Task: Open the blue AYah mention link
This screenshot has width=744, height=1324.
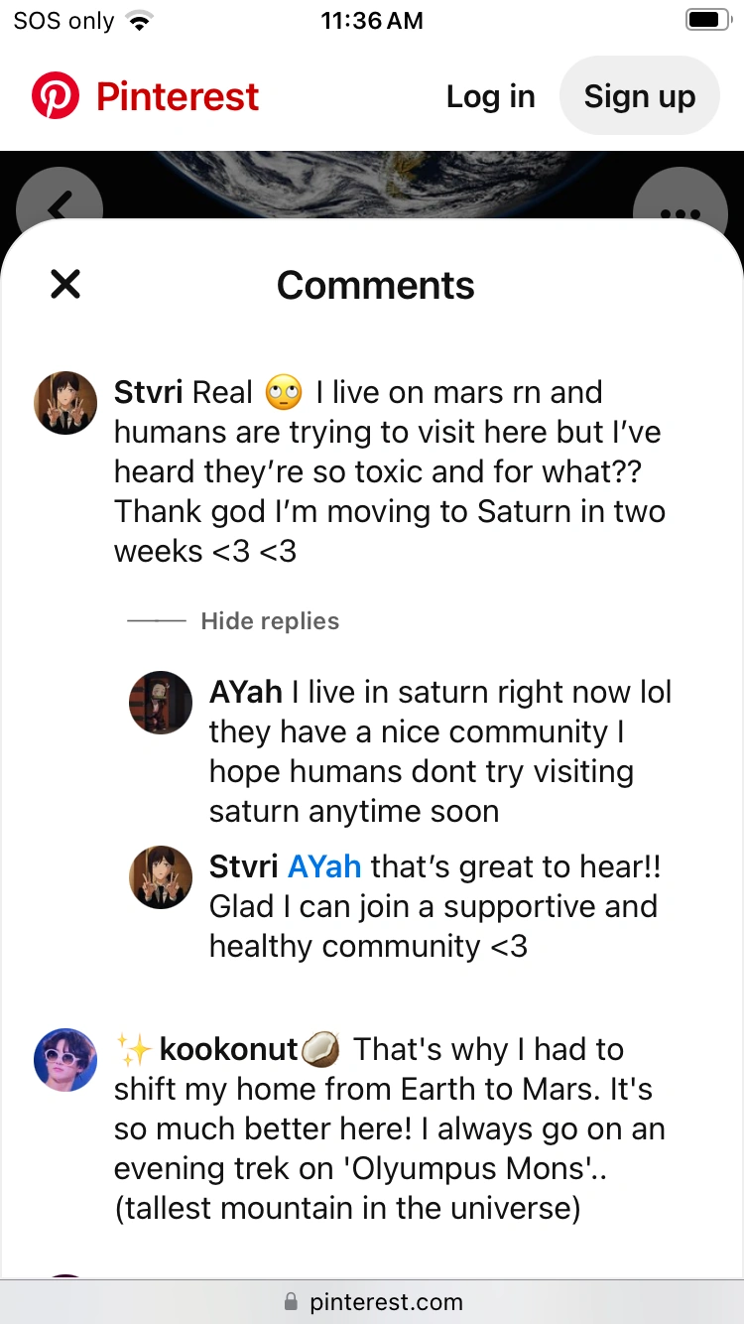Action: pos(324,866)
